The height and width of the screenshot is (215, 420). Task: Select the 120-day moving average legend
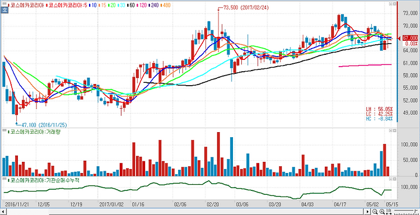coord(142,5)
